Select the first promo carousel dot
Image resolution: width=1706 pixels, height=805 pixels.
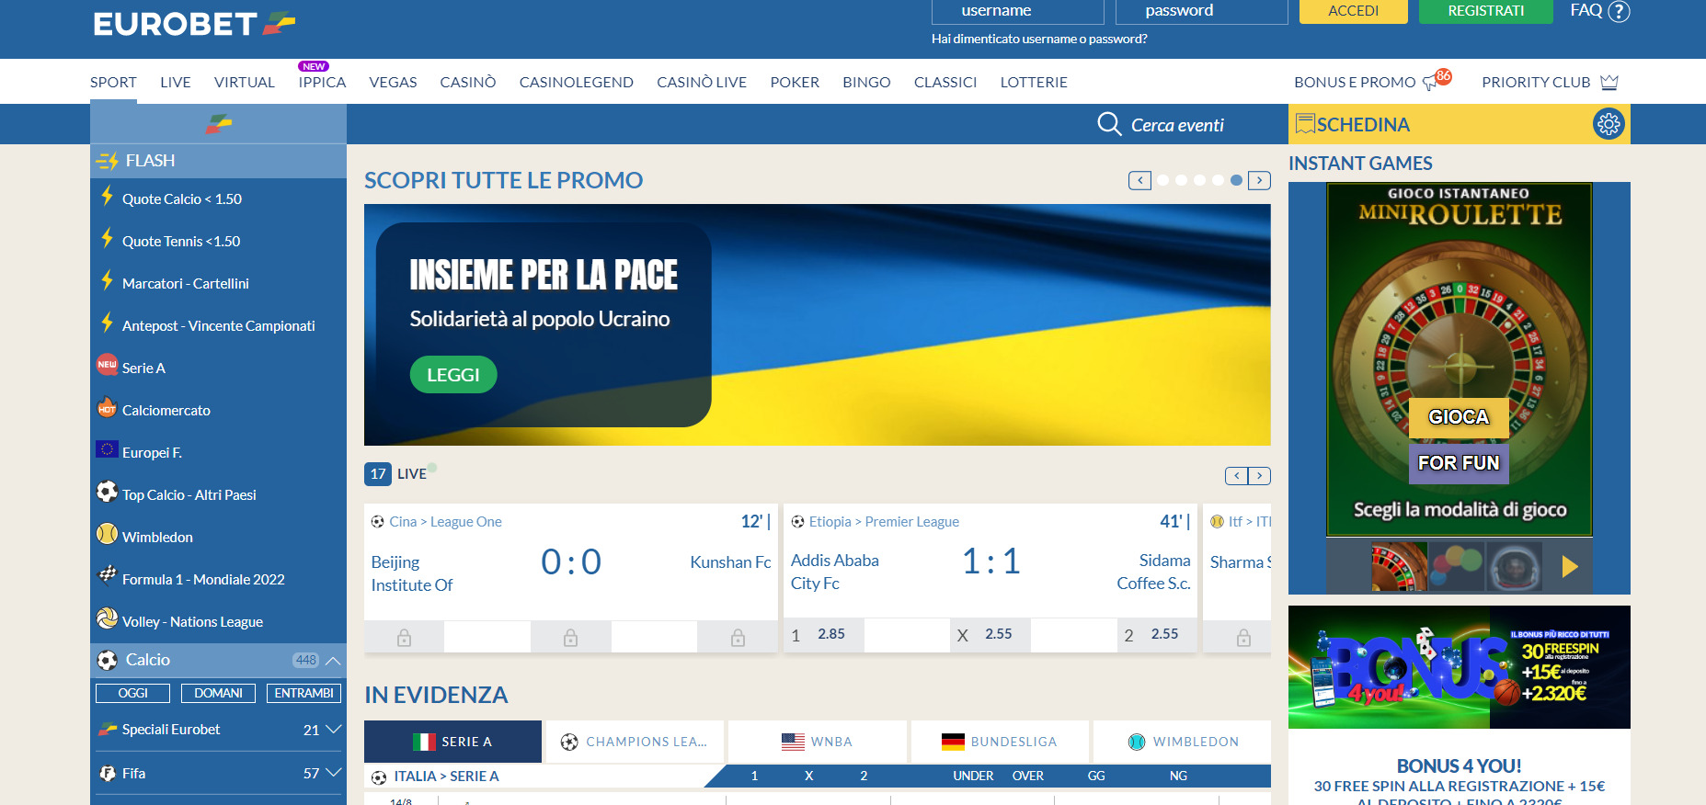coord(1162,180)
